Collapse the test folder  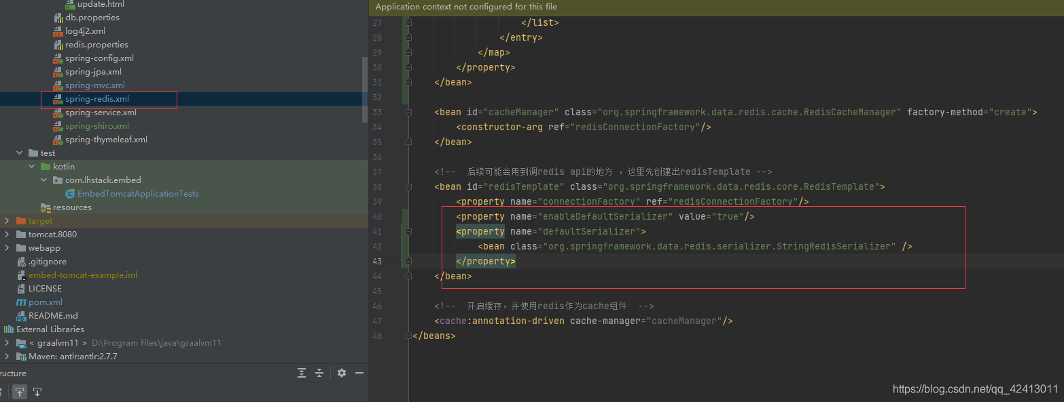(20, 153)
